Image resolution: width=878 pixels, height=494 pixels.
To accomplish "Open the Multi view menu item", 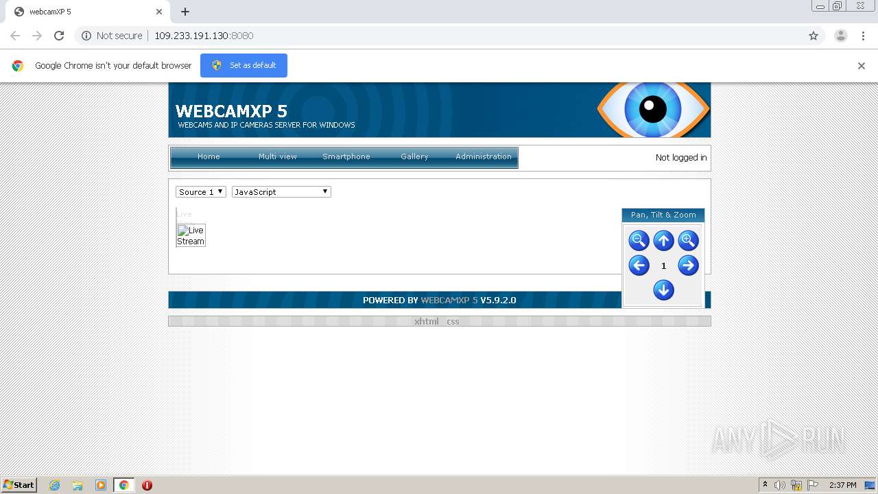I will coord(278,156).
